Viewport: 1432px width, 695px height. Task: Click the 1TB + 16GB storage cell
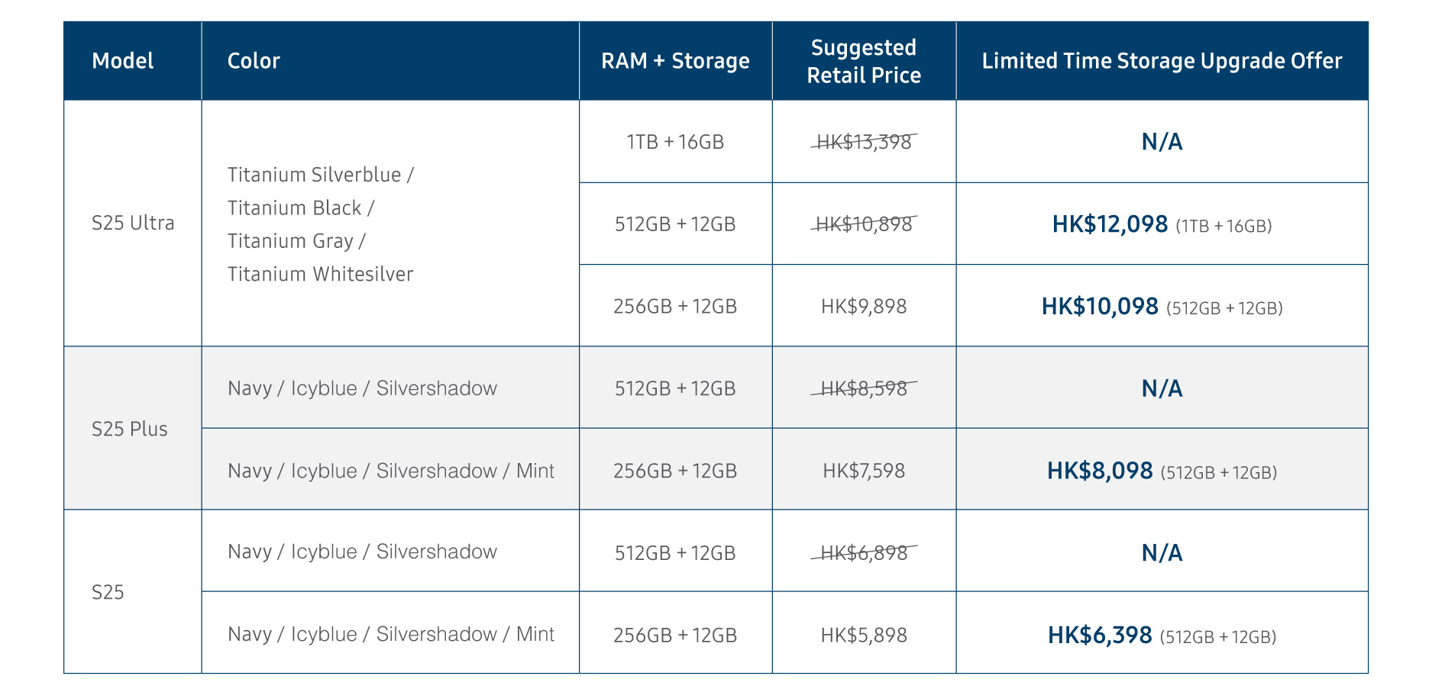tap(675, 142)
